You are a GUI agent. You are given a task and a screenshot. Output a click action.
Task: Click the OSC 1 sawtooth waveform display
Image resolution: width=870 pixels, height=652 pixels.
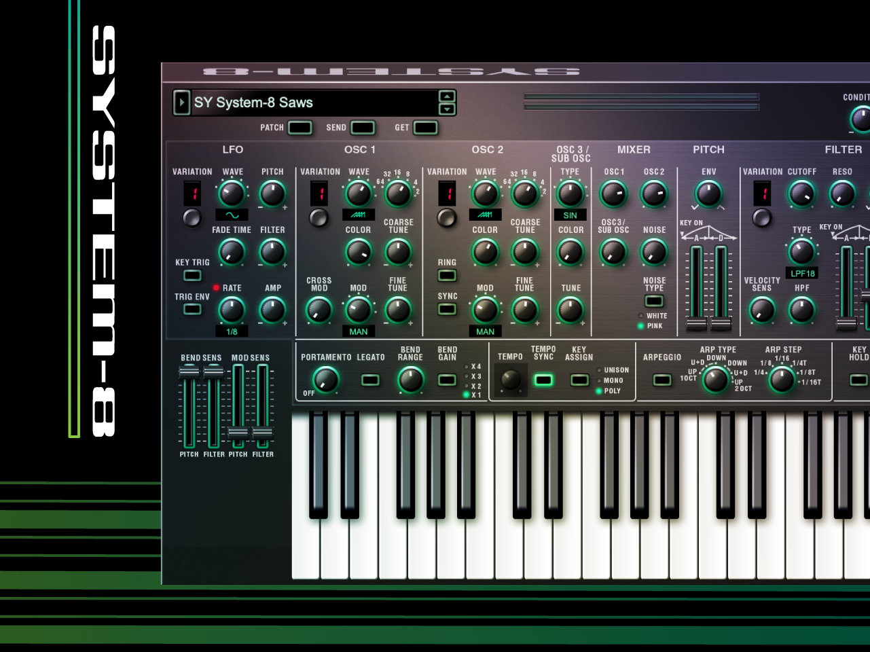click(x=358, y=215)
